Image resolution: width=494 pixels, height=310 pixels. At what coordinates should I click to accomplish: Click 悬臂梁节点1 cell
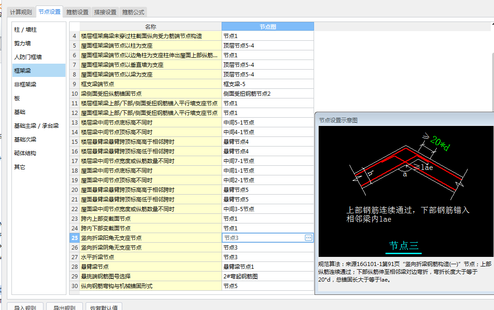268,267
